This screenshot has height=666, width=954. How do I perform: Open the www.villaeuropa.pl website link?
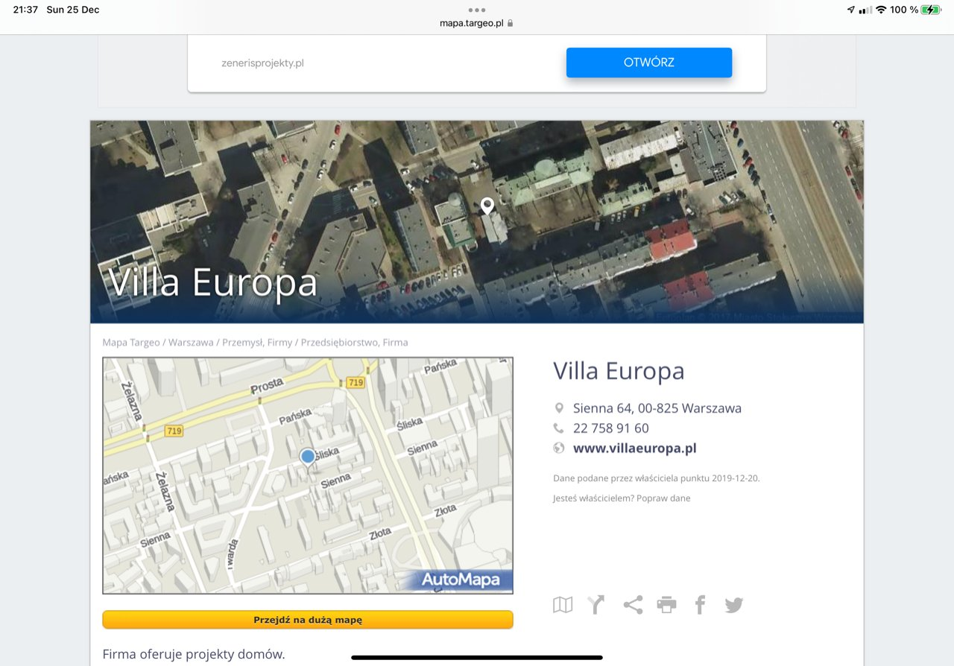[635, 448]
